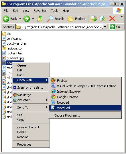Image resolution: width=126 pixels, height=154 pixels.
Task: Select the docstyles.php file
Action: [14, 43]
